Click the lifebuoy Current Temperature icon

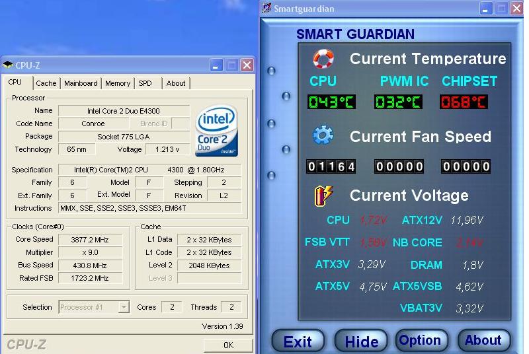pos(323,59)
